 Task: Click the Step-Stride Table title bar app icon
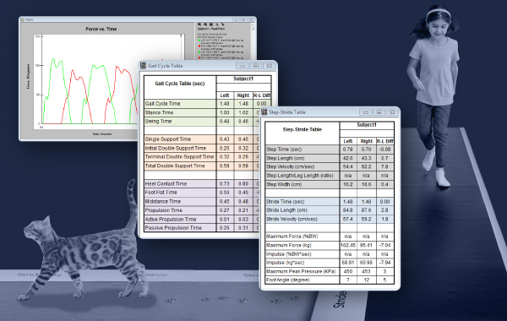click(x=264, y=112)
